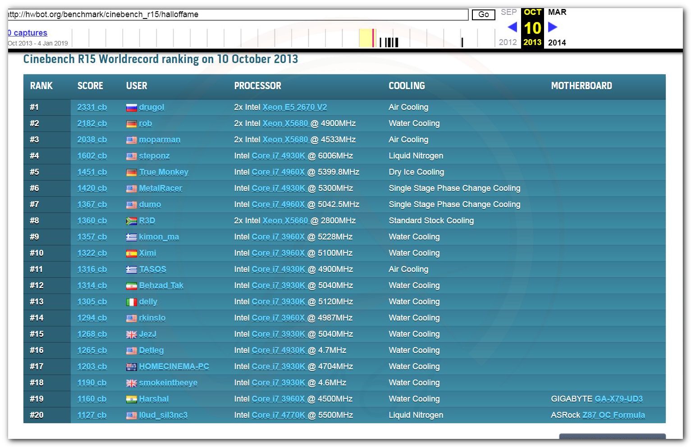Click the US flag beside Detleg
This screenshot has width=691, height=447.
(131, 351)
